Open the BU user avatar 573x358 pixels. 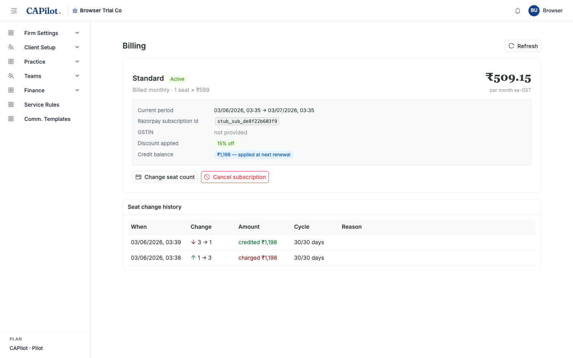point(534,11)
